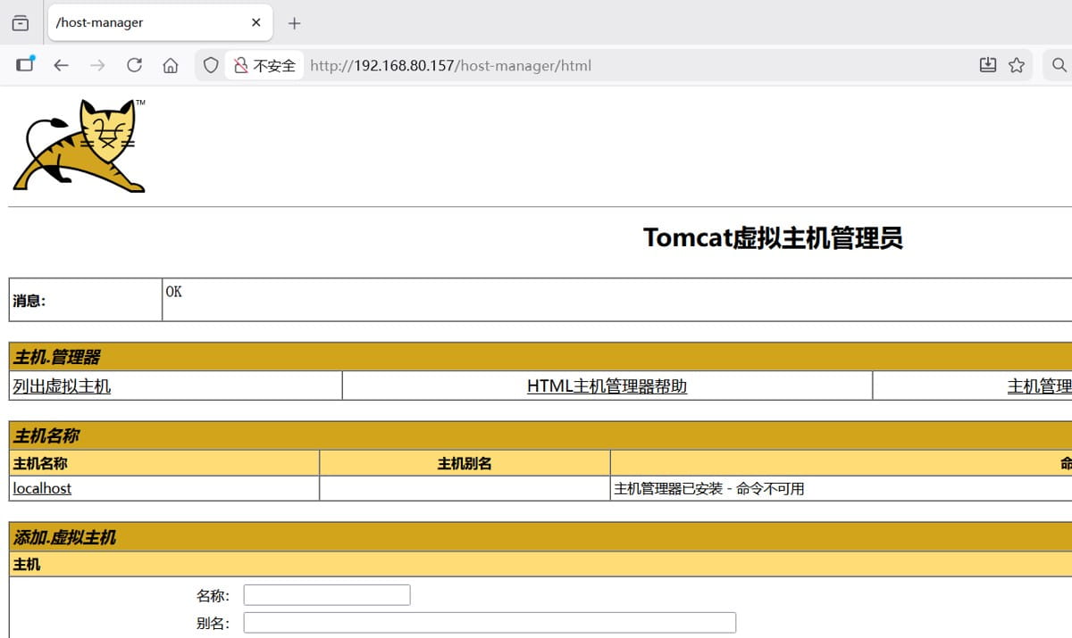Screen dimensions: 1072x638
Task: Click the localhost host link
Action: tap(42, 488)
